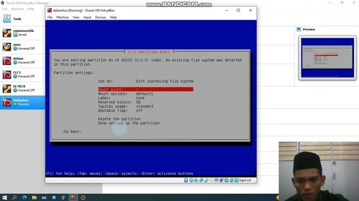Image resolution: width=359 pixels, height=201 pixels.
Task: Open Input menu in VM window
Action: pos(88,17)
